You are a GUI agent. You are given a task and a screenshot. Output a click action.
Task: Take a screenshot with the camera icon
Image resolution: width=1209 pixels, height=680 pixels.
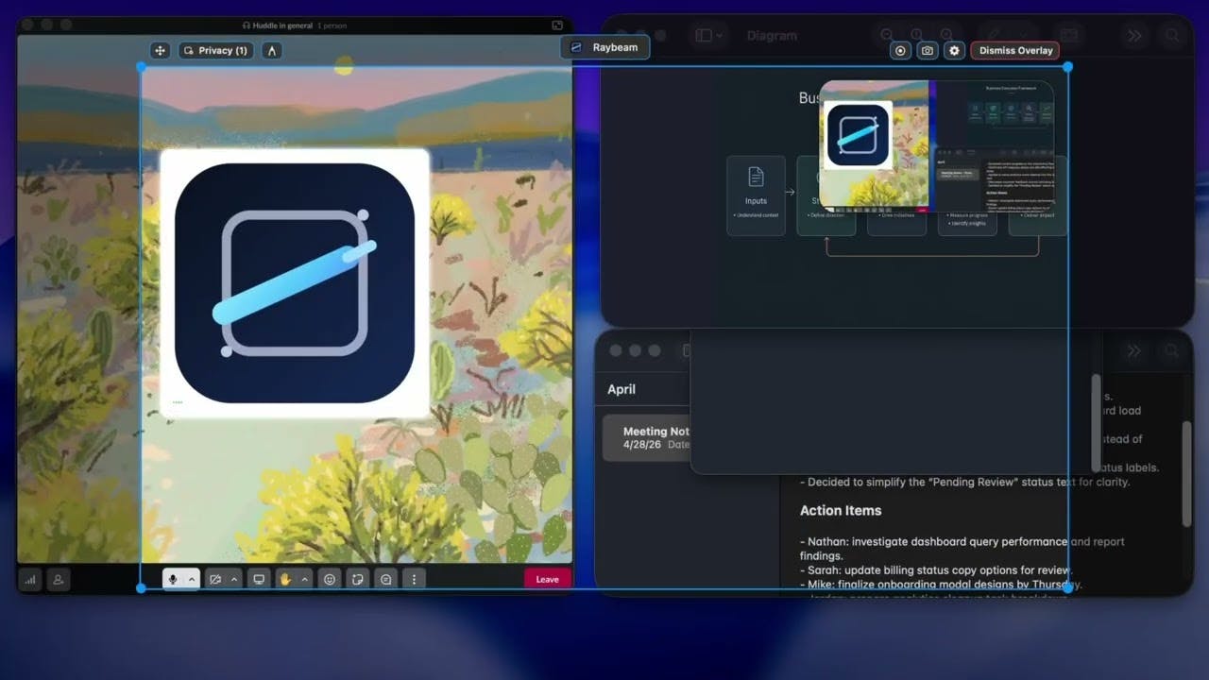[x=928, y=51]
